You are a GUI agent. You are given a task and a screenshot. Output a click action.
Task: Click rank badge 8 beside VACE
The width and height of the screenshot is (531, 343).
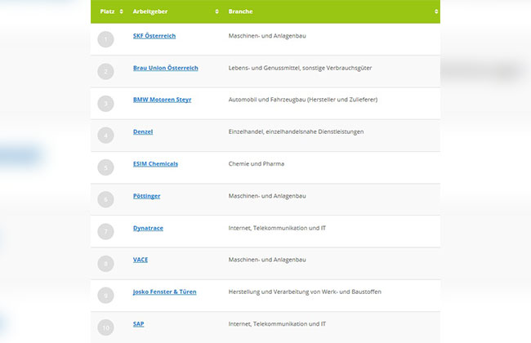[x=105, y=264]
